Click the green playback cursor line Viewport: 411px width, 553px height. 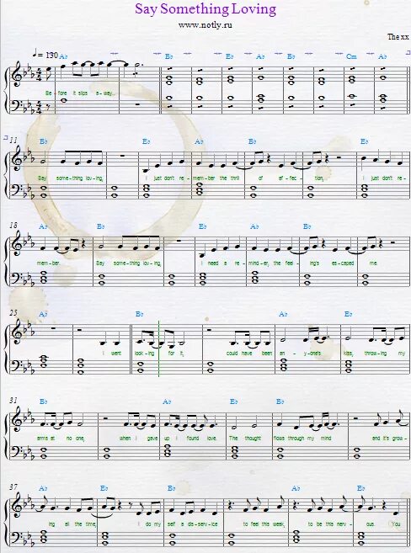(158, 348)
